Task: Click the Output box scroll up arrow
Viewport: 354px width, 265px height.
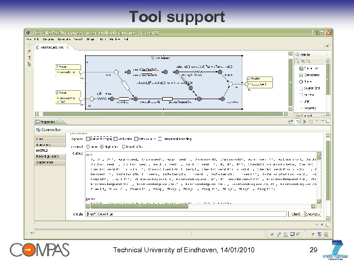Action: [x=319, y=155]
